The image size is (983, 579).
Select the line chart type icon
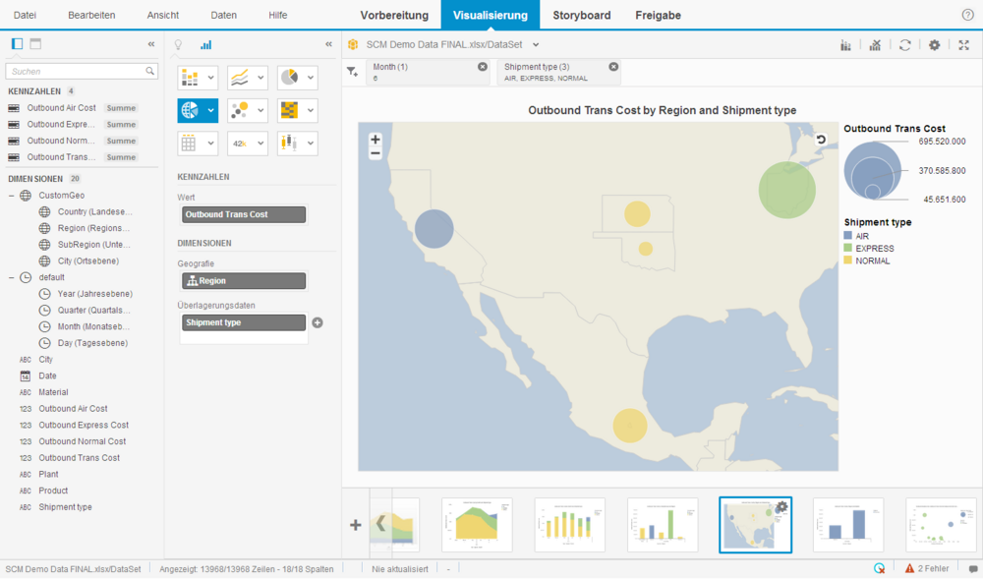pos(240,78)
